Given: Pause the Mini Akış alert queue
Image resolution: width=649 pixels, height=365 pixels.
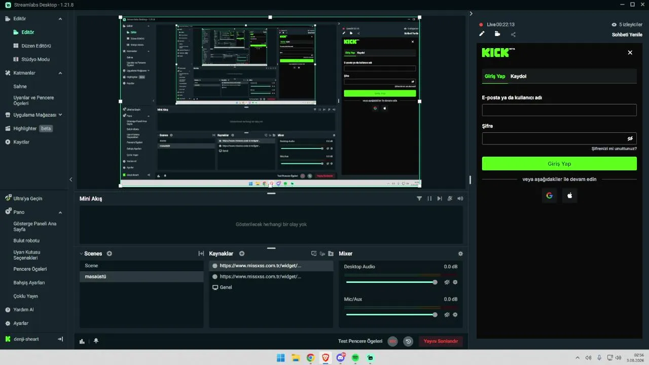Looking at the screenshot, I should click(x=429, y=199).
